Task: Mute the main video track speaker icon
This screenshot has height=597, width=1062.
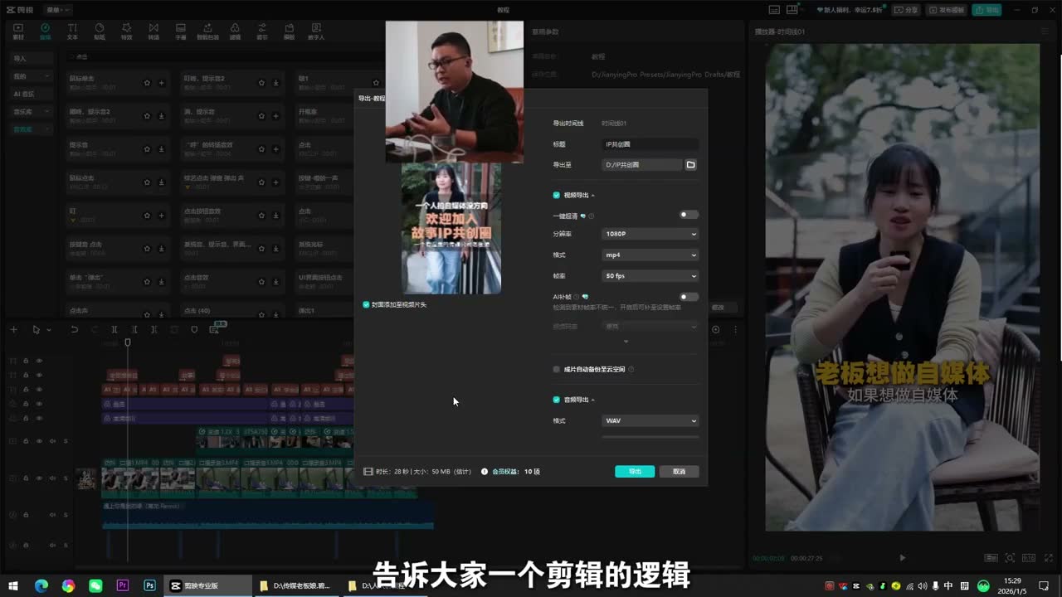Action: click(52, 478)
